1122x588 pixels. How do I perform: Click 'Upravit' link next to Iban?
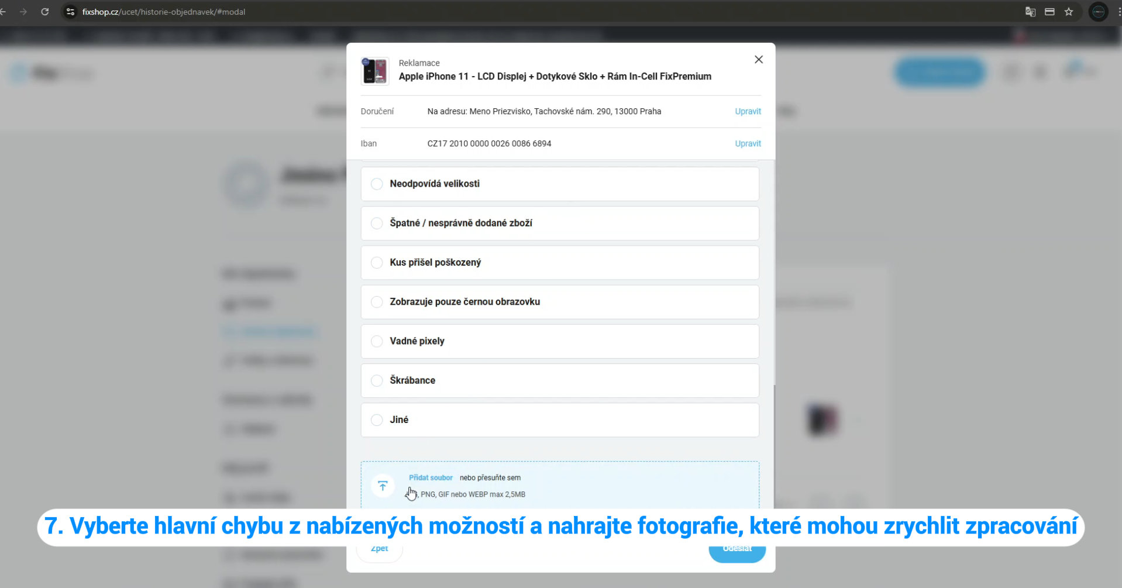(x=748, y=143)
